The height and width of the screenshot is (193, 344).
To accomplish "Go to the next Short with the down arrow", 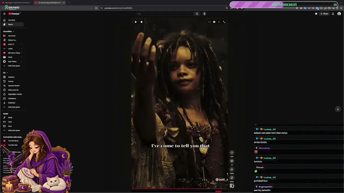I will click(x=338, y=109).
